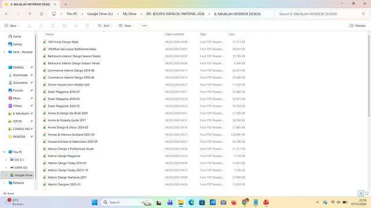
Task: Open the Sort dropdown
Action: tap(105, 25)
